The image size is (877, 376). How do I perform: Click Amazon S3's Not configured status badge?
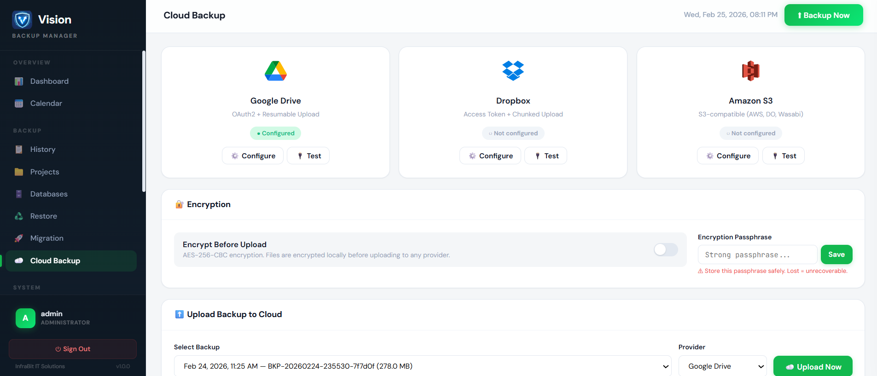pos(751,133)
